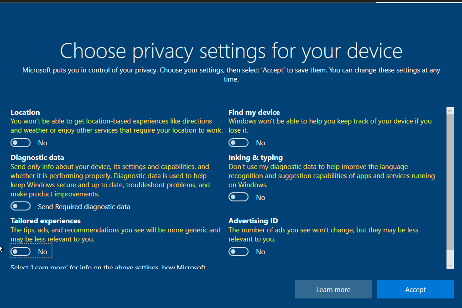462x308 pixels.
Task: Click the Location description text
Action: [117, 126]
